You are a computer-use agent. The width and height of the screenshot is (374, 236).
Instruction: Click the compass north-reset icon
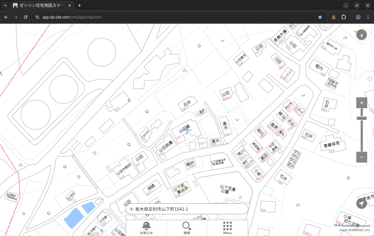click(361, 35)
